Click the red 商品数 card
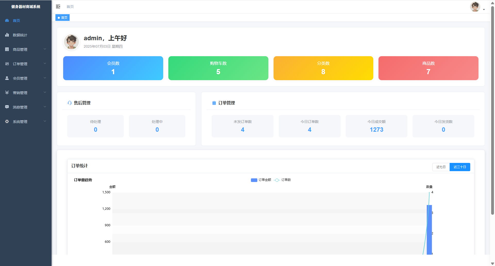This screenshot has height=266, width=495. pyautogui.click(x=428, y=68)
